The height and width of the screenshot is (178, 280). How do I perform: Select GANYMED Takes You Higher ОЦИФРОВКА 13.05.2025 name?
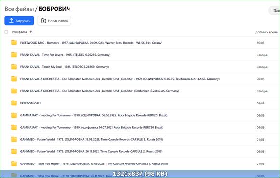pos(94,163)
